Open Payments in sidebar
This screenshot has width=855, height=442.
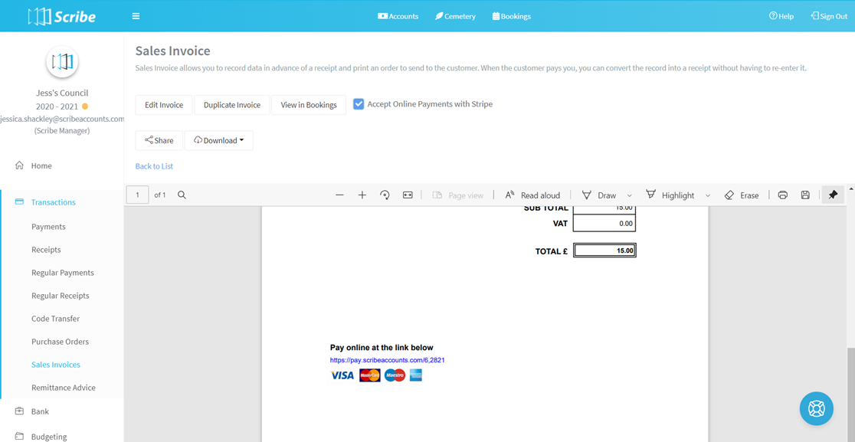pyautogui.click(x=48, y=227)
